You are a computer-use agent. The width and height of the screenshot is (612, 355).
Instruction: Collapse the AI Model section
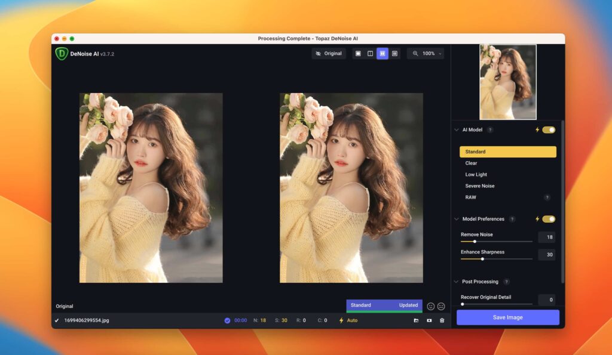click(x=457, y=129)
